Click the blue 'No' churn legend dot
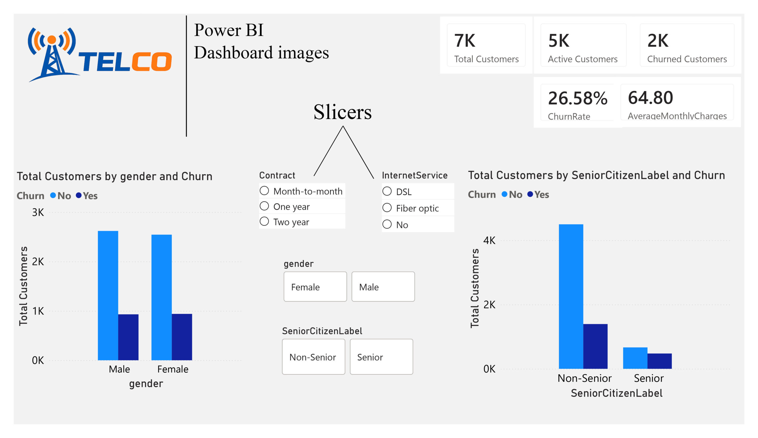This screenshot has height=438, width=758. pos(53,196)
